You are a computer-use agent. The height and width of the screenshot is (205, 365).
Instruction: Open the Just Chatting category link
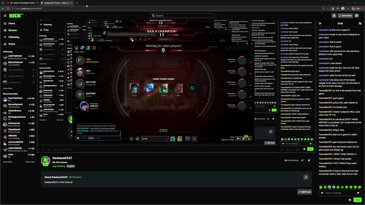click(59, 166)
